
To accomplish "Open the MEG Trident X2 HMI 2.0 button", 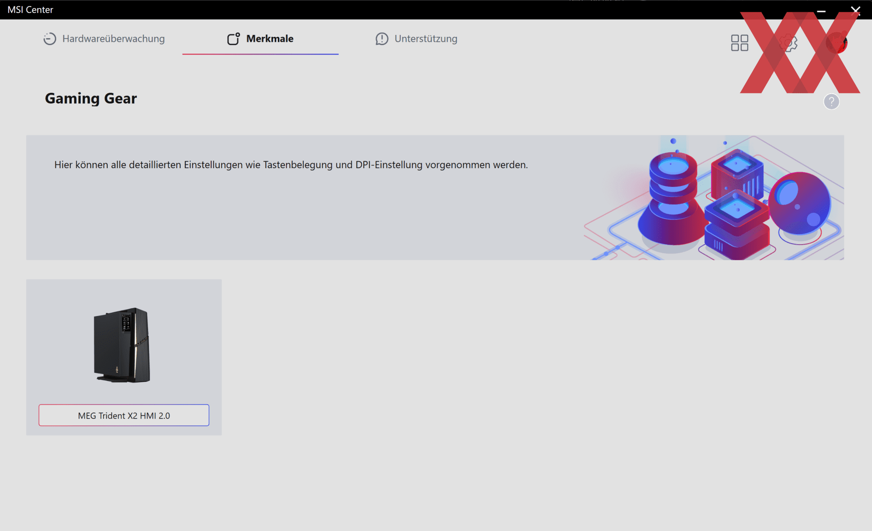I will [x=124, y=415].
